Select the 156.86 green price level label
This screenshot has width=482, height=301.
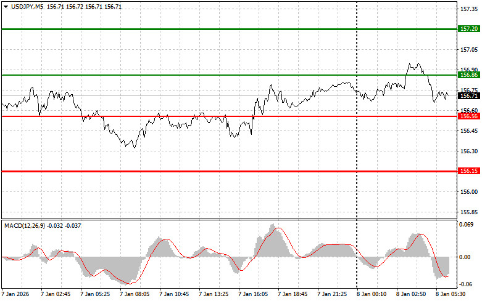click(469, 75)
